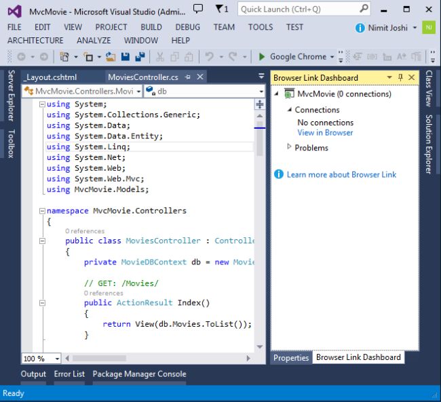Switch to the Properties tab

click(291, 357)
